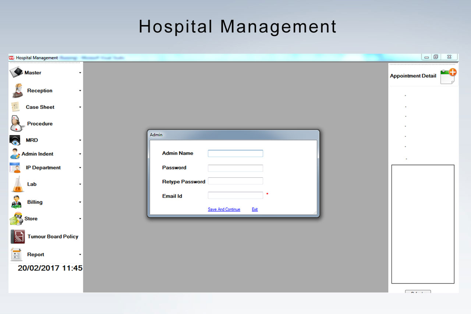Select the Store menu label
471x314 pixels.
pyautogui.click(x=31, y=219)
